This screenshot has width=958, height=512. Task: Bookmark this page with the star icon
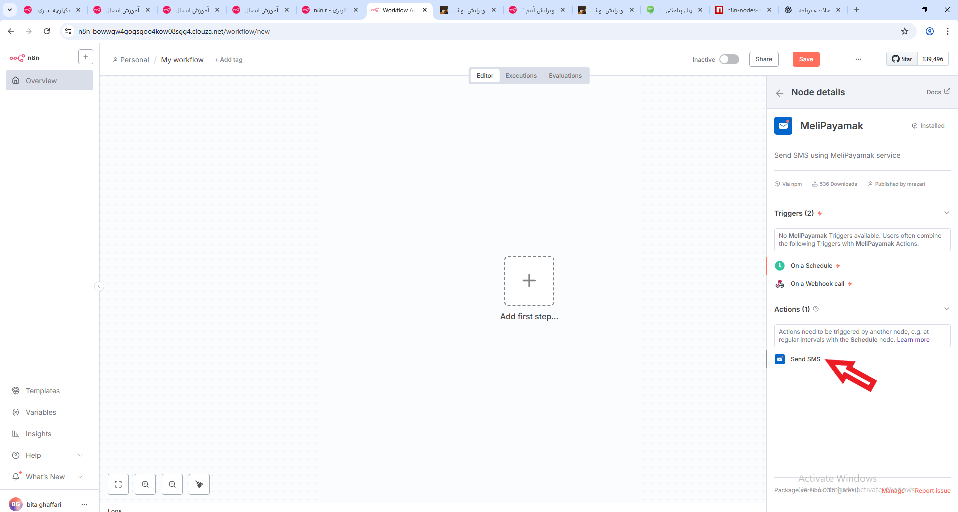coord(905,31)
